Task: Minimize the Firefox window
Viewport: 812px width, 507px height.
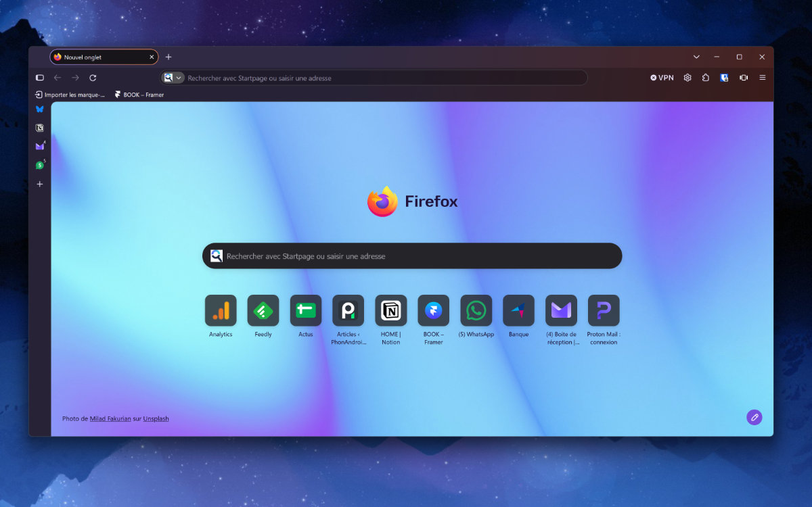Action: pos(717,57)
